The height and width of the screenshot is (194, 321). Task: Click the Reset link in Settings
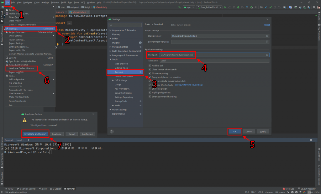coord(267,25)
